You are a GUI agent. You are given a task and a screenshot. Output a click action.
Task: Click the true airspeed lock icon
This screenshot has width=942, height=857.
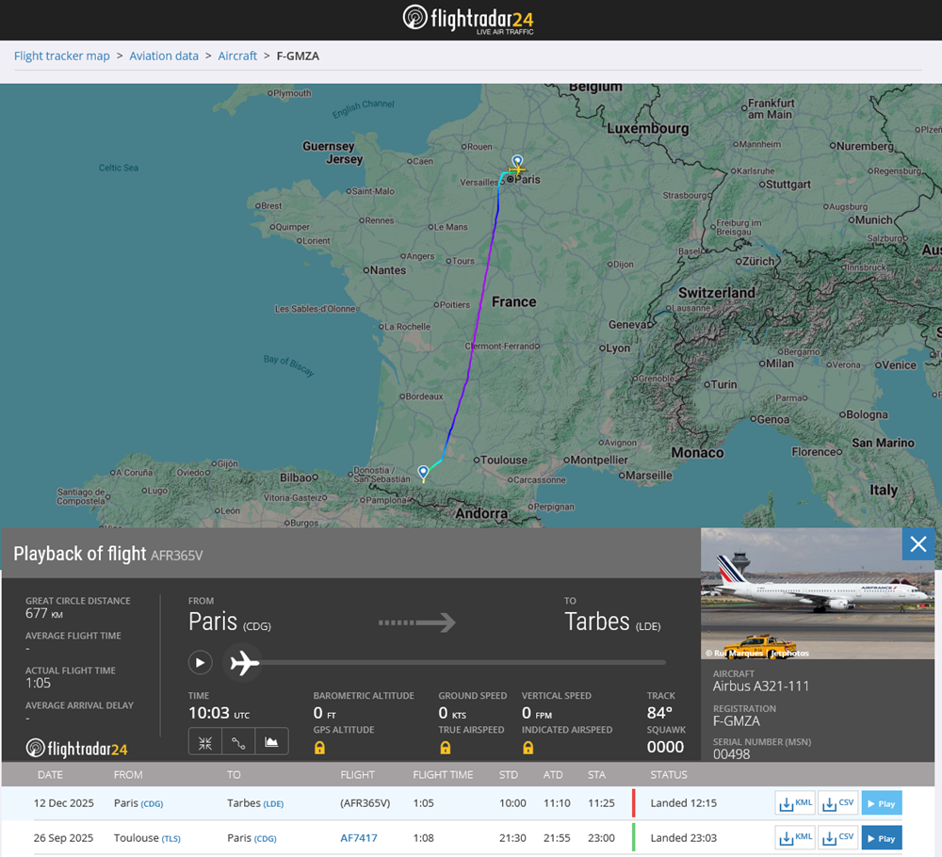(x=445, y=747)
